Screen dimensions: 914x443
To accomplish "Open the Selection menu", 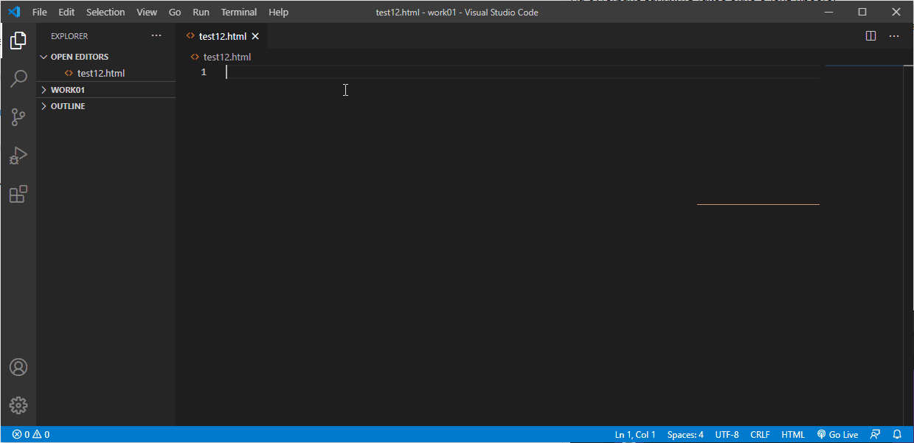I will 105,13.
